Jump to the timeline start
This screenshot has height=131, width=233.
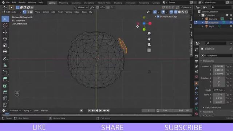(x=89, y=111)
